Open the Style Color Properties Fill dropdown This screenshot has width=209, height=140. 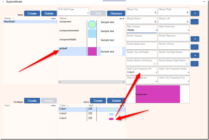156,72
